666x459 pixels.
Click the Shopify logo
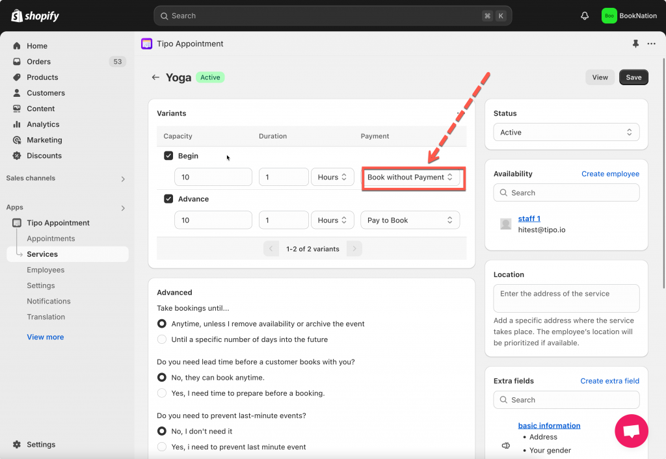coord(35,16)
